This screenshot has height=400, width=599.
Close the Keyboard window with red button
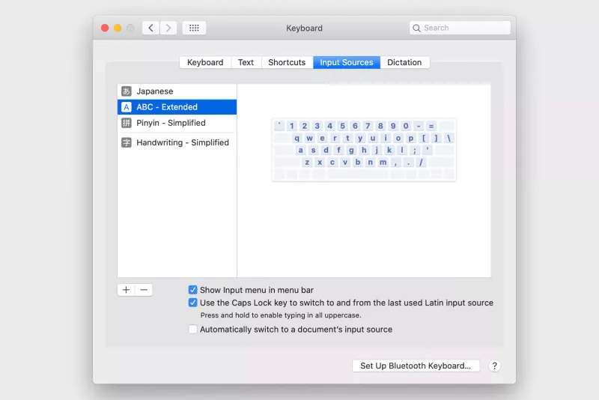105,28
